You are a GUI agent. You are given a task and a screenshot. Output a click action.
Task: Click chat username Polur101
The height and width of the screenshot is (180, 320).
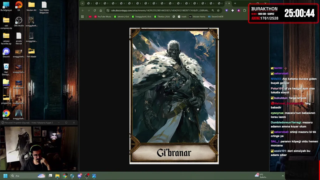pyautogui.click(x=277, y=88)
